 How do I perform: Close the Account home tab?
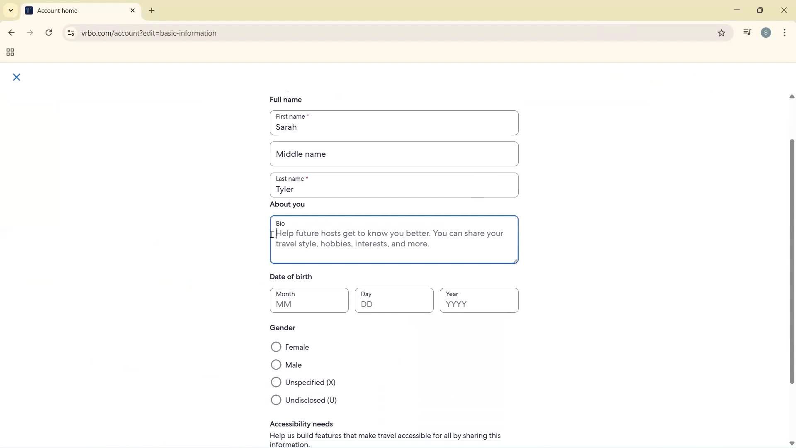pos(133,10)
